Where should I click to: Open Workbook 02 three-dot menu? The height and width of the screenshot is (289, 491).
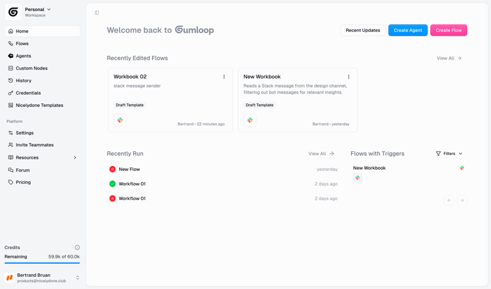pos(224,77)
